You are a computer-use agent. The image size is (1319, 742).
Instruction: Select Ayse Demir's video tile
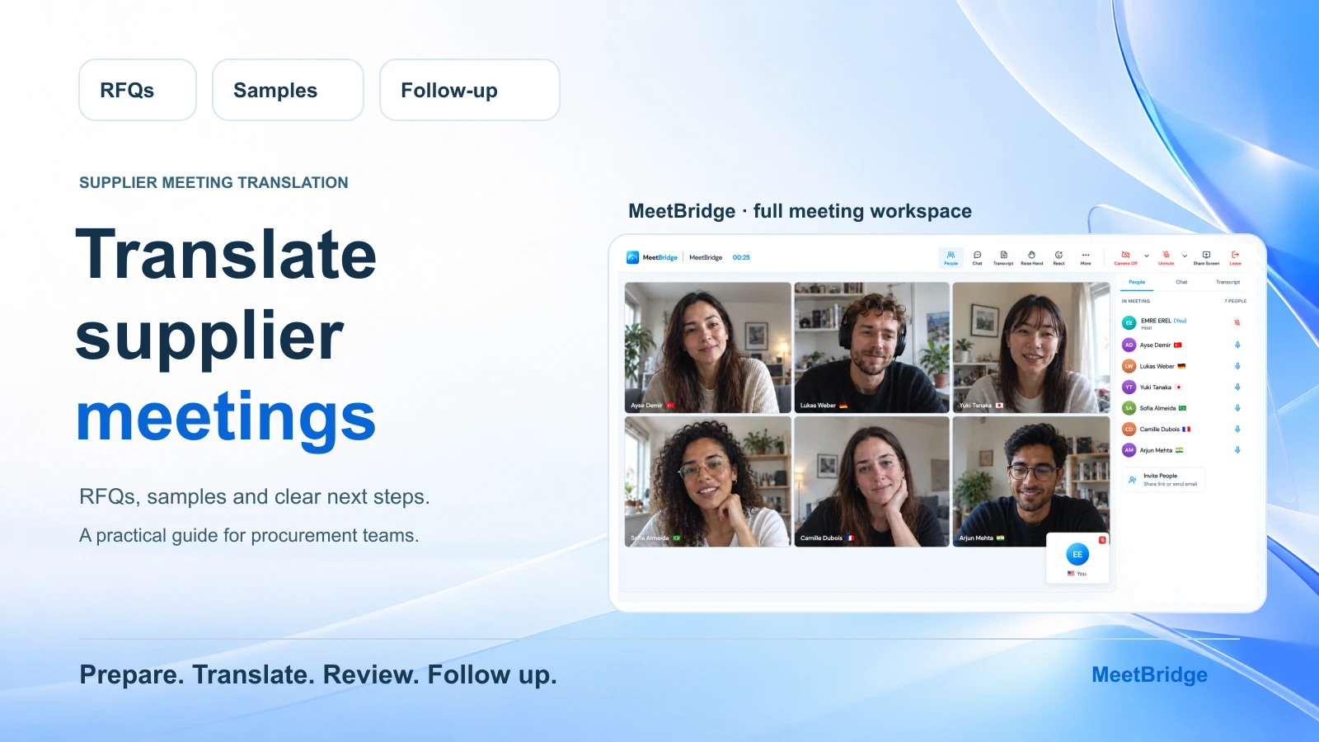pyautogui.click(x=707, y=347)
